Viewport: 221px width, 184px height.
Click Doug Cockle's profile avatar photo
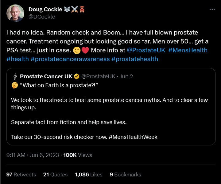click(15, 13)
